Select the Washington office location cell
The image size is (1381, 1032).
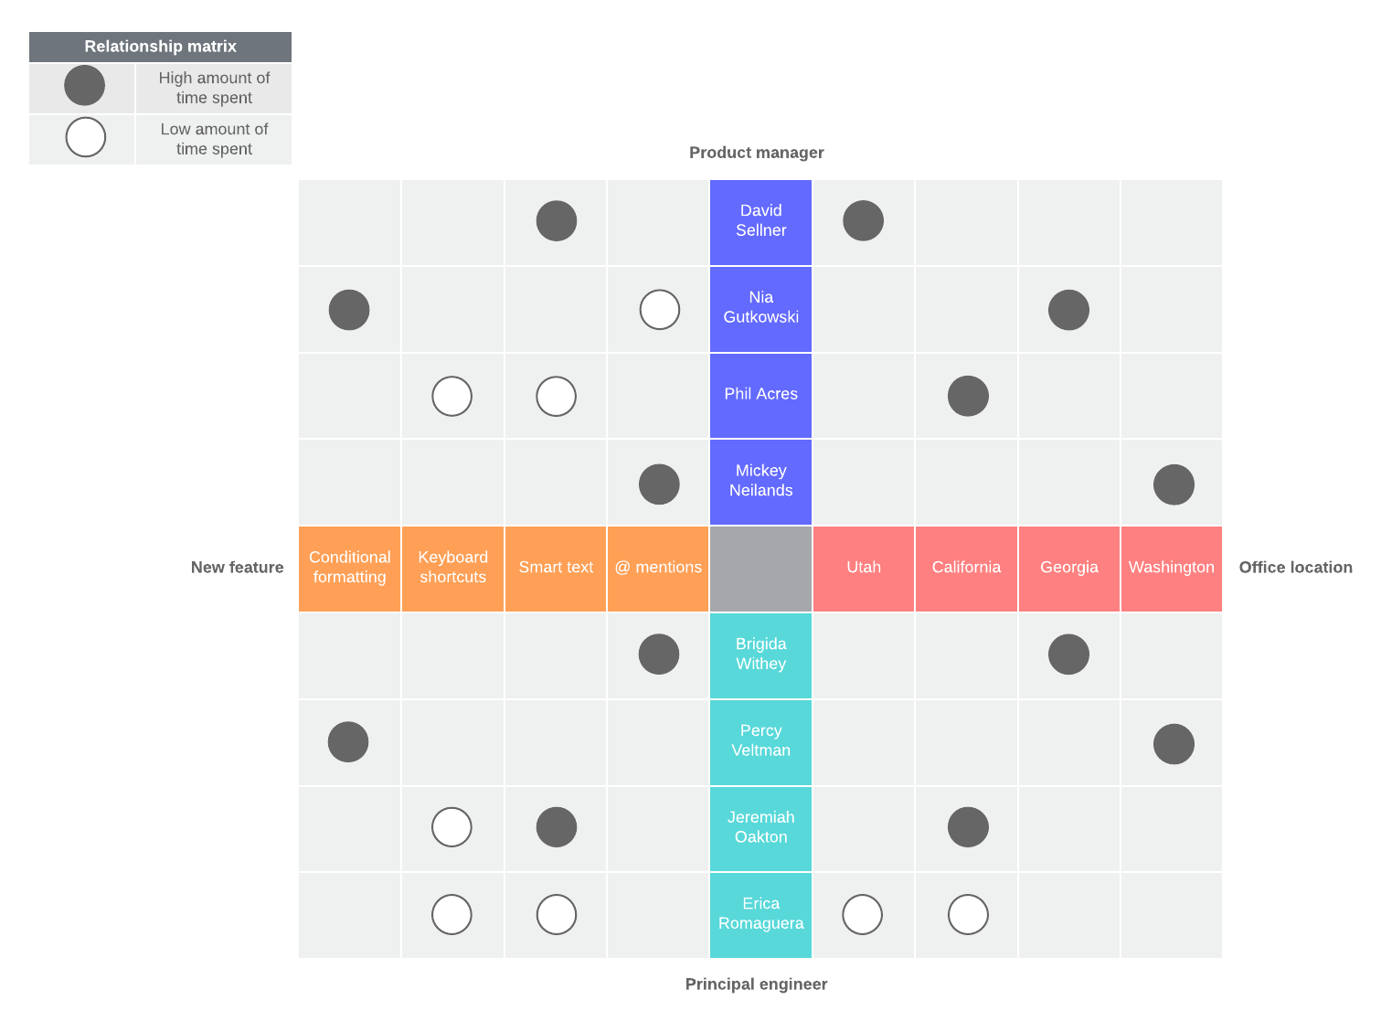(x=1171, y=568)
